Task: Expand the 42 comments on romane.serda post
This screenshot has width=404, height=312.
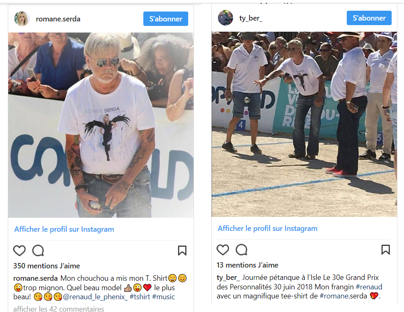Action: (59, 309)
